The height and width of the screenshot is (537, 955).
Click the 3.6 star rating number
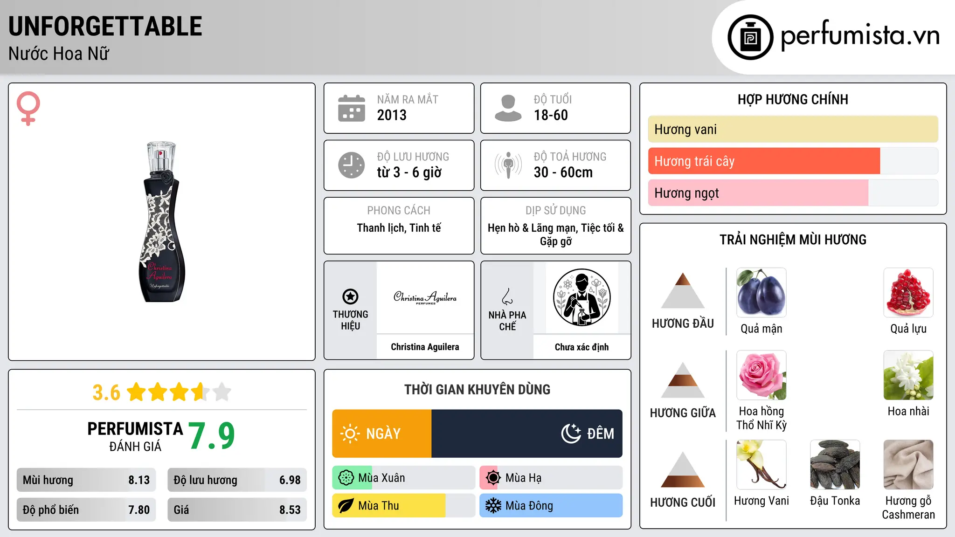[106, 392]
